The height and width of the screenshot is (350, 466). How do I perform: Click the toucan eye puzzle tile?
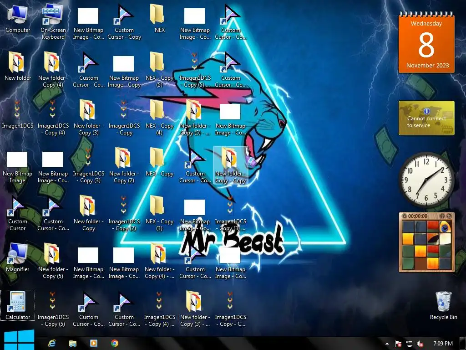click(x=445, y=226)
